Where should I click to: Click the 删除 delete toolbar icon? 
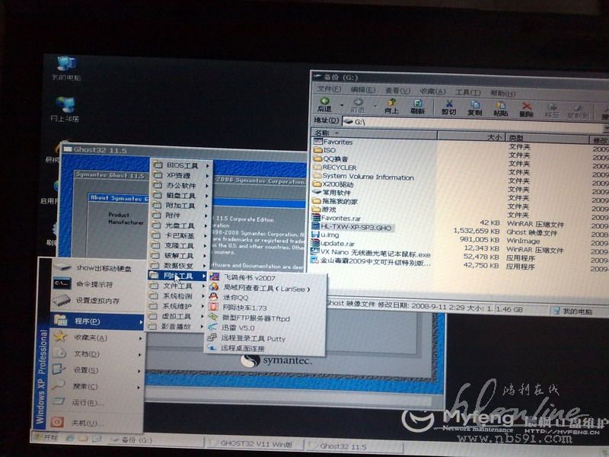click(x=526, y=110)
